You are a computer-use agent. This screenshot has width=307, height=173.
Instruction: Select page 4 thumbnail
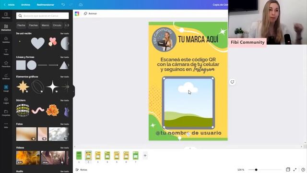tap(107, 156)
